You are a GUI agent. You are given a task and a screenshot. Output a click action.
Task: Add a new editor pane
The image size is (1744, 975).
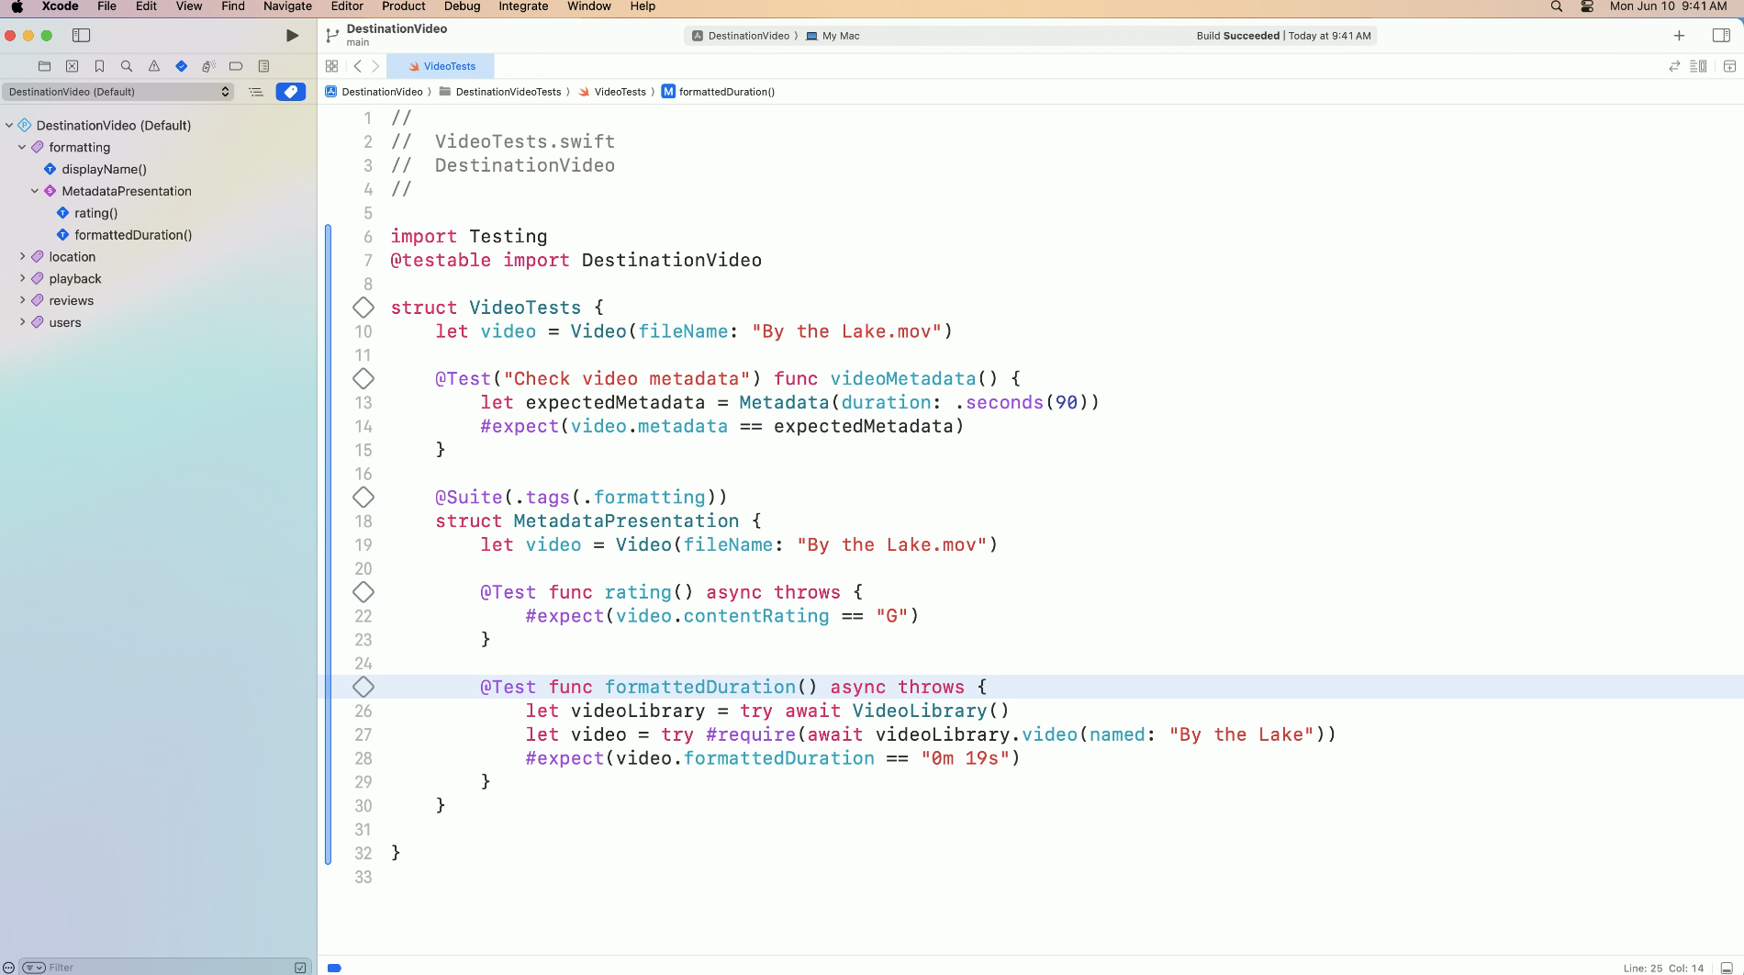[x=1729, y=66]
